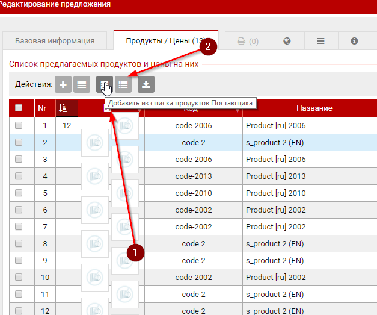Click the Product [ru] 2013 name cell

click(x=276, y=176)
